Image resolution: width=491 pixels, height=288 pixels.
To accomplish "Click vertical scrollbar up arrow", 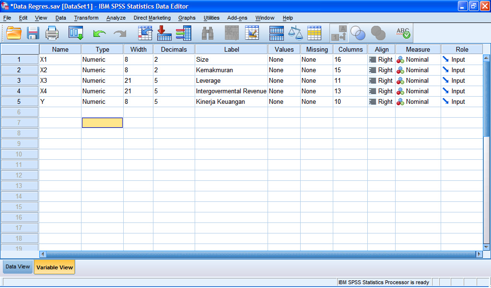I will click(486, 58).
